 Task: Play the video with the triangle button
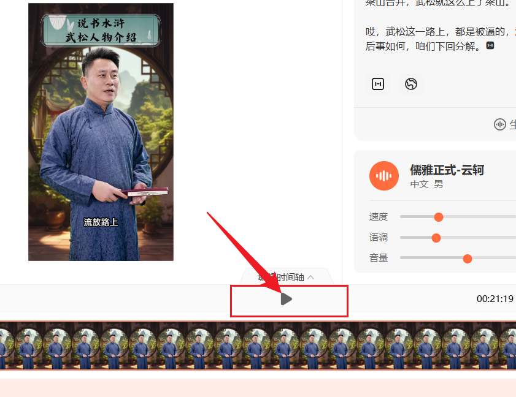(x=287, y=299)
